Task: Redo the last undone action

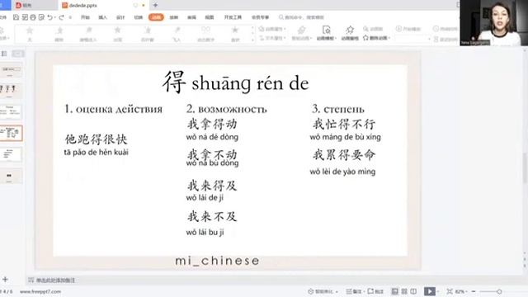Action: pyautogui.click(x=61, y=17)
